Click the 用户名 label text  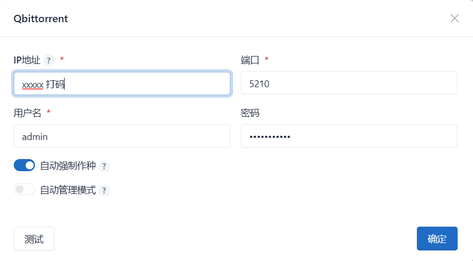(27, 113)
